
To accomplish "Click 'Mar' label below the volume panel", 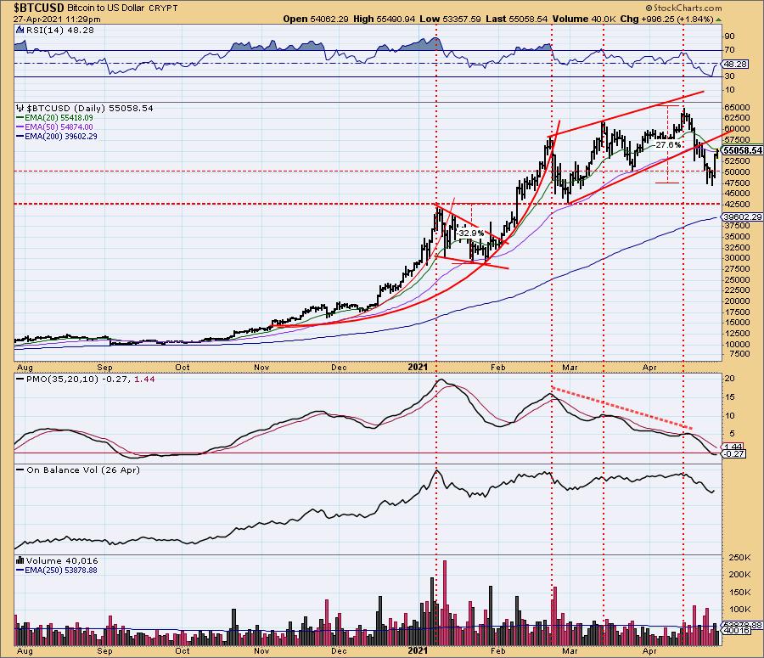I will 570,650.
